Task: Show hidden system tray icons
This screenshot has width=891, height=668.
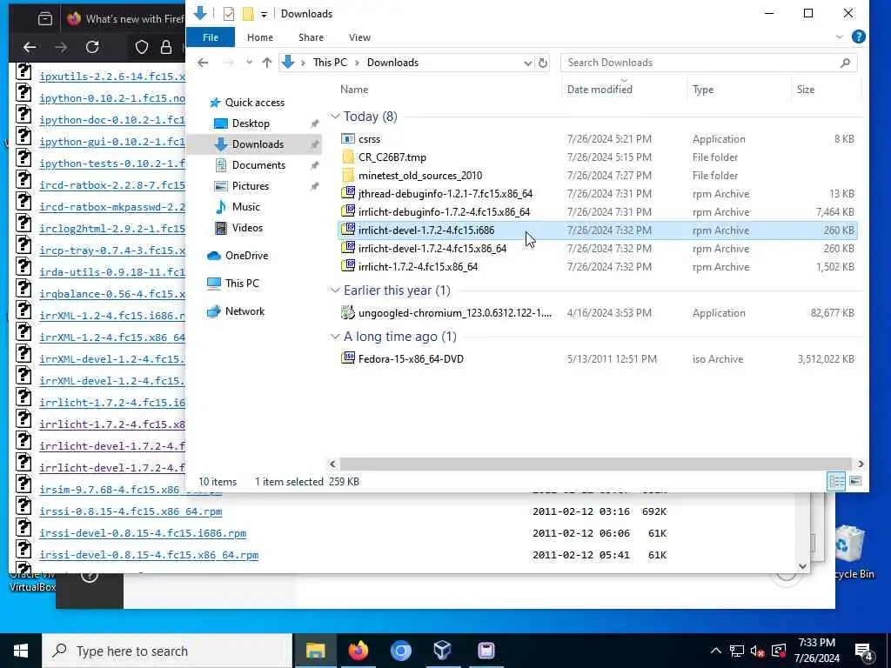Action: tap(715, 651)
